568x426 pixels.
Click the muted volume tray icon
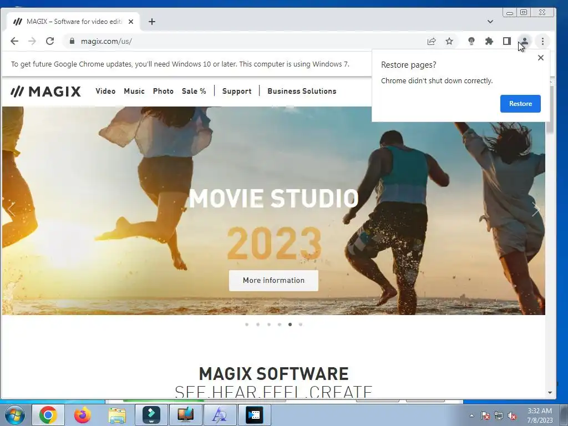point(512,415)
